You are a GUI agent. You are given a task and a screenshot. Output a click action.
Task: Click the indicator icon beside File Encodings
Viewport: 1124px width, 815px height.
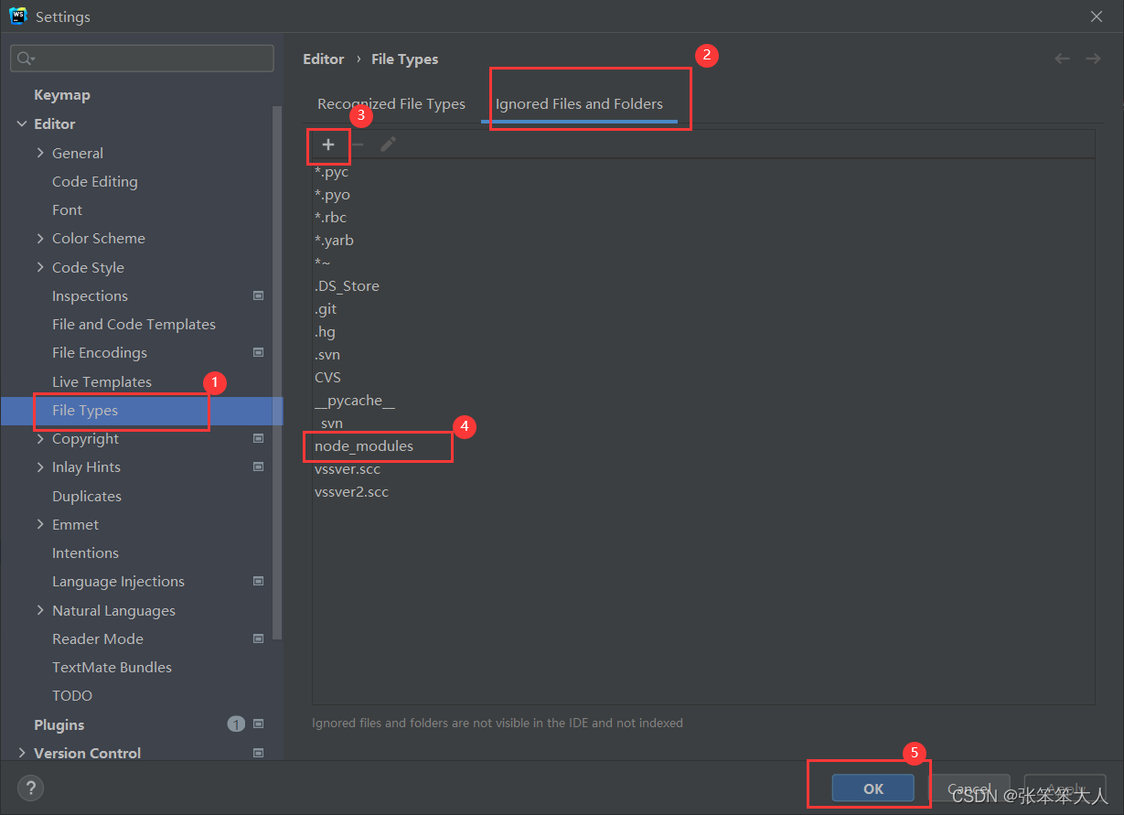coord(258,352)
